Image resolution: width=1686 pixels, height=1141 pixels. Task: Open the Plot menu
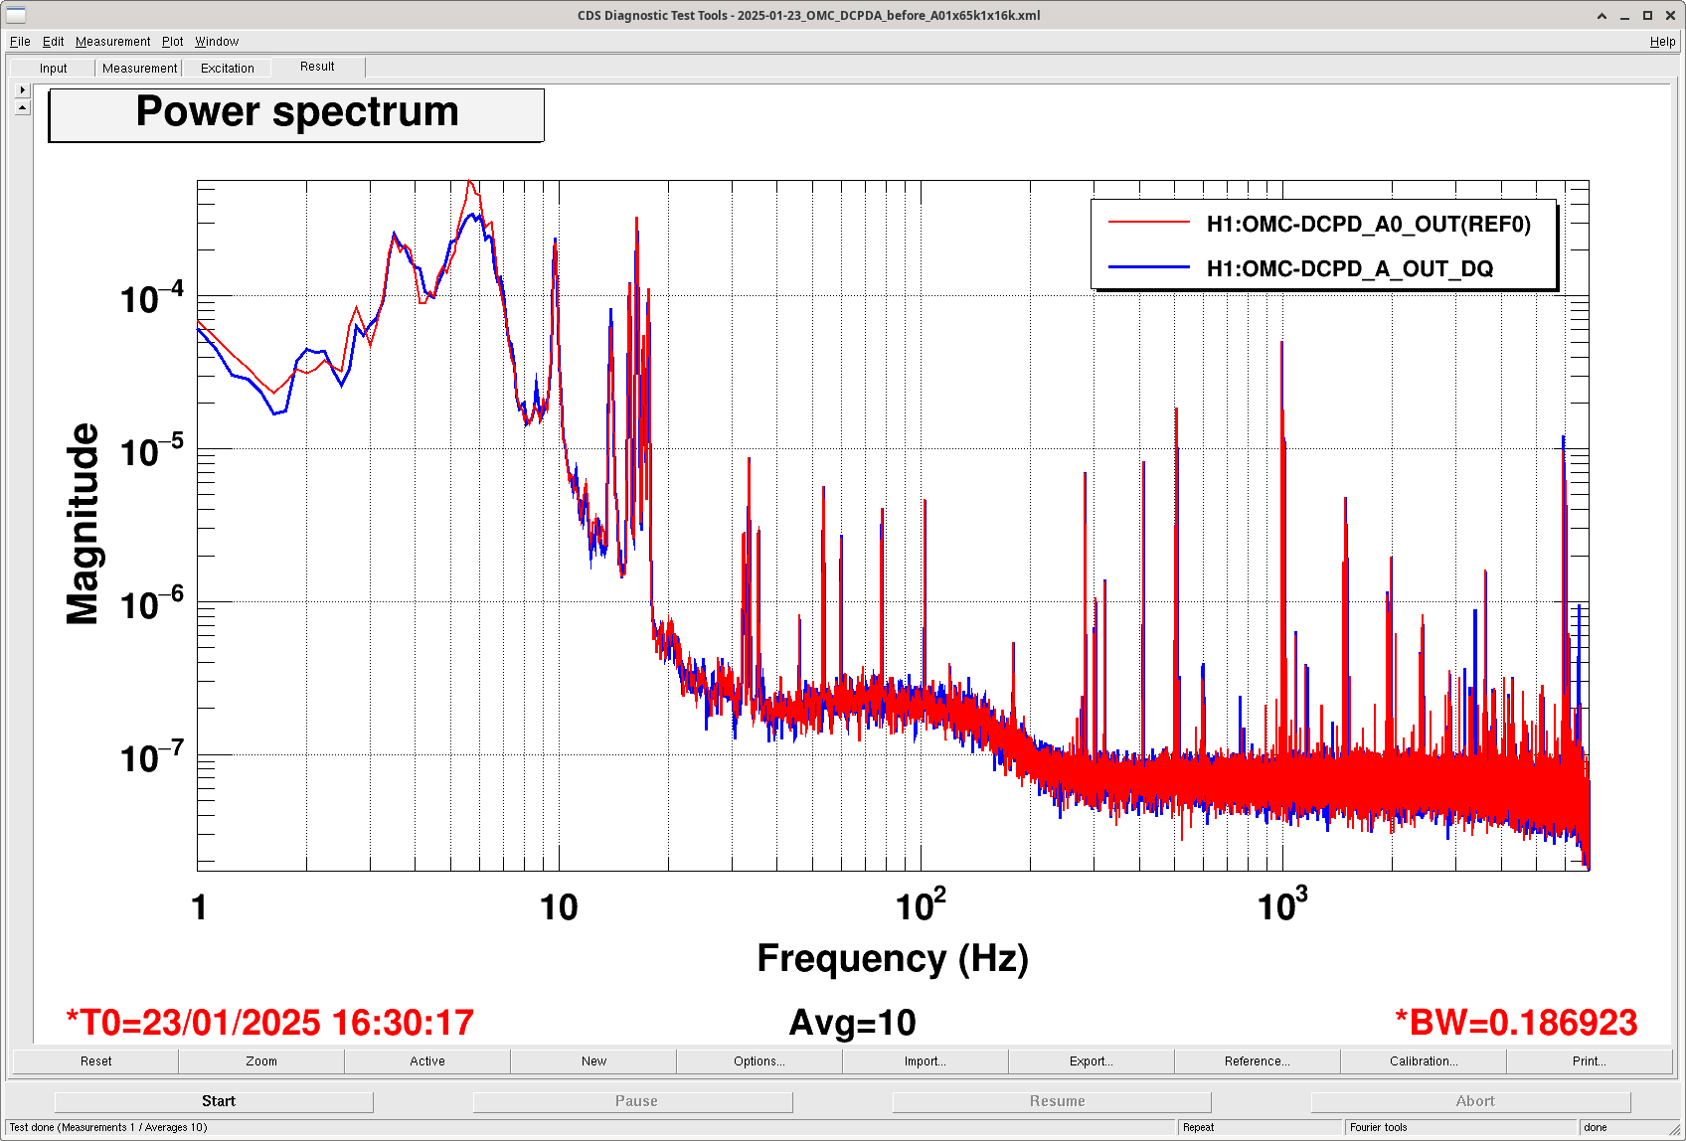(173, 42)
